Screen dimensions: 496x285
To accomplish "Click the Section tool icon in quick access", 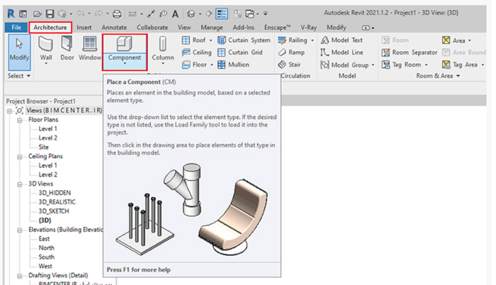I will tap(209, 14).
